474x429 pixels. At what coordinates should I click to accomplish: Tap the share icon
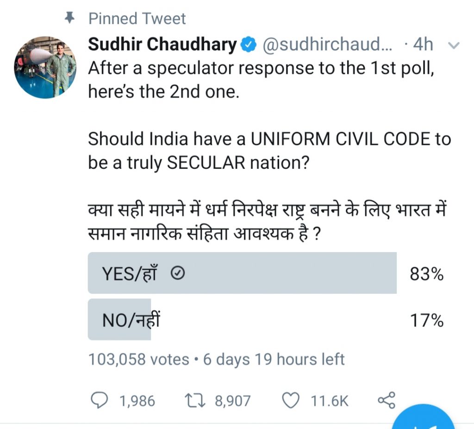(x=387, y=400)
